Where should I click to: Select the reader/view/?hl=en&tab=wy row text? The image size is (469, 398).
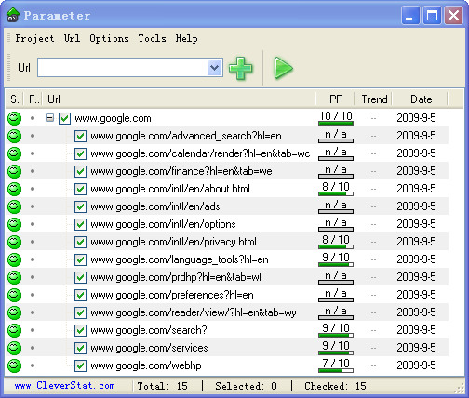coord(194,312)
